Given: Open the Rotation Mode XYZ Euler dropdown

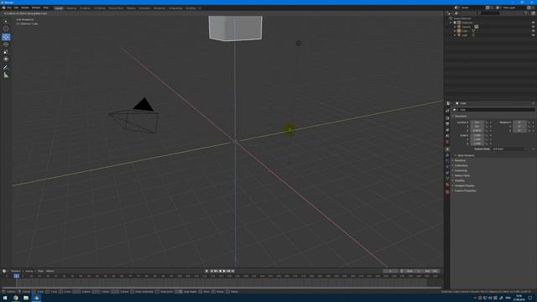Looking at the screenshot, I should pyautogui.click(x=509, y=149).
